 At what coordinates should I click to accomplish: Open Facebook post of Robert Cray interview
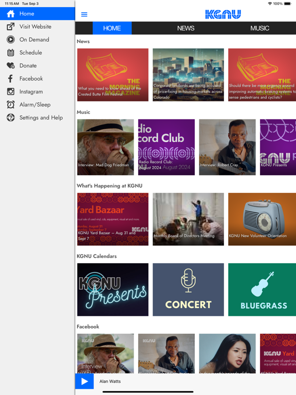click(x=166, y=353)
